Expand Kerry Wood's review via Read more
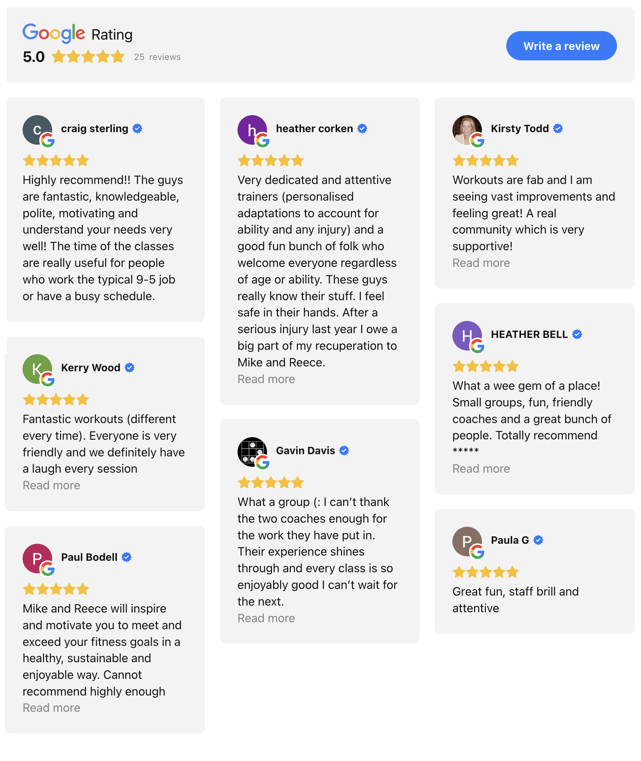Screen dimensions: 641x761 pos(51,485)
